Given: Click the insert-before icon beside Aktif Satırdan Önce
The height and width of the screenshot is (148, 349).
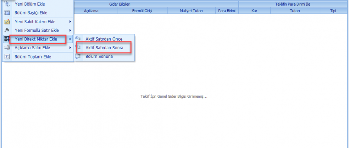Looking at the screenshot, I should coord(78,39).
